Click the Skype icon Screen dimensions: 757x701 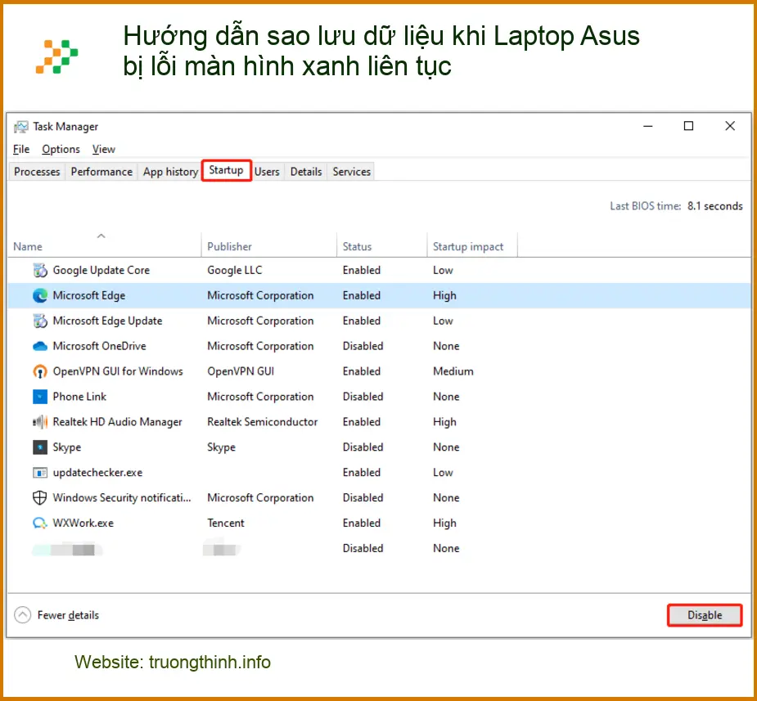[40, 447]
